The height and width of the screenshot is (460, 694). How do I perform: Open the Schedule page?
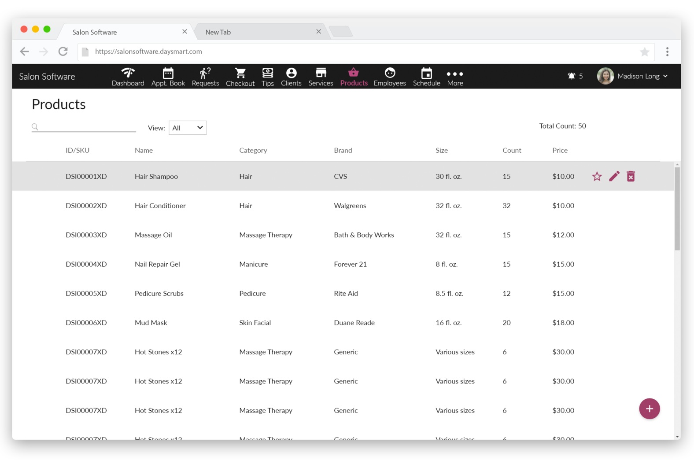pos(426,77)
